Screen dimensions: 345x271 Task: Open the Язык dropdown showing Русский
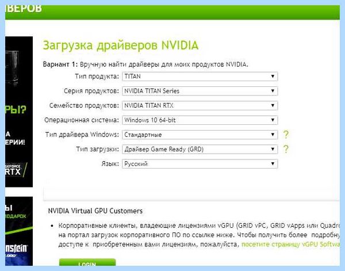[x=200, y=163]
